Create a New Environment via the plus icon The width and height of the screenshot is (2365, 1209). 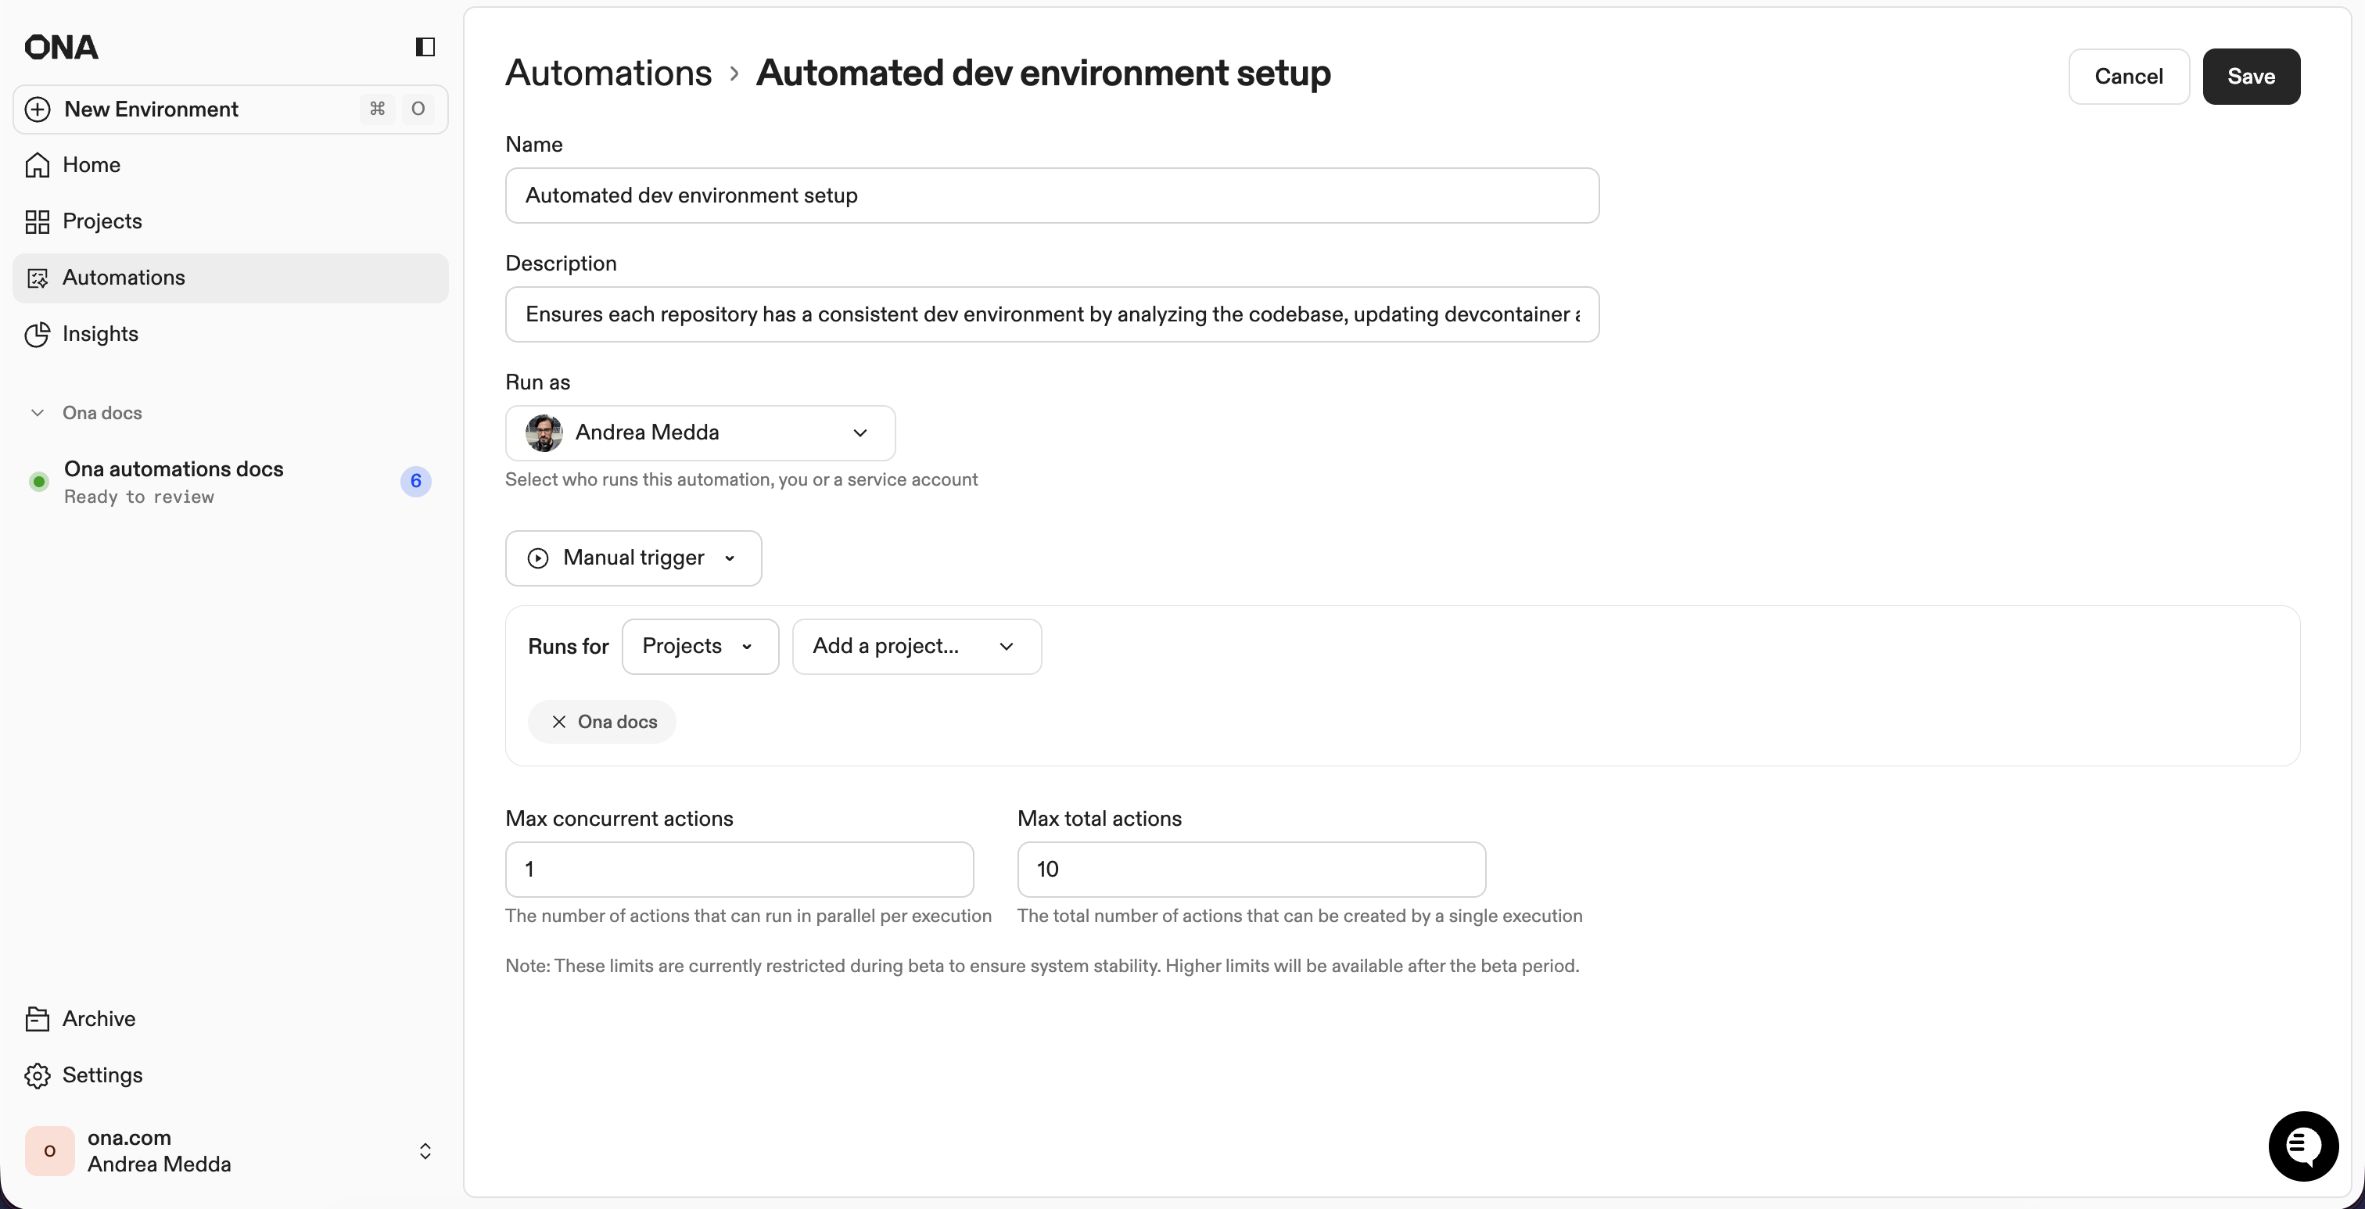pyautogui.click(x=37, y=109)
